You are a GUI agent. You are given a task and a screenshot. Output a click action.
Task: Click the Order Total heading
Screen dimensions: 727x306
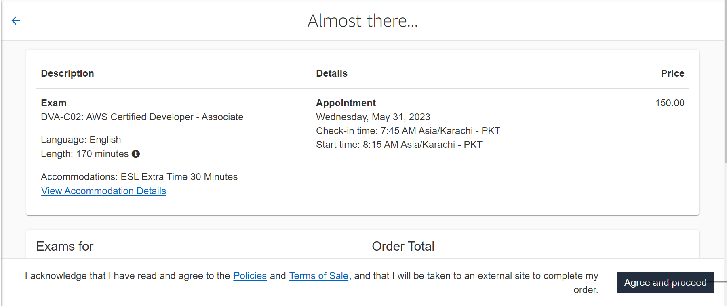point(403,246)
